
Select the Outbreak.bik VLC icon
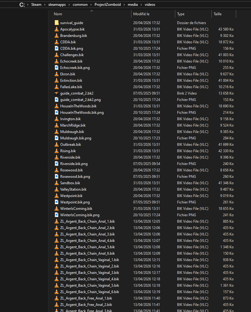tap(57, 145)
